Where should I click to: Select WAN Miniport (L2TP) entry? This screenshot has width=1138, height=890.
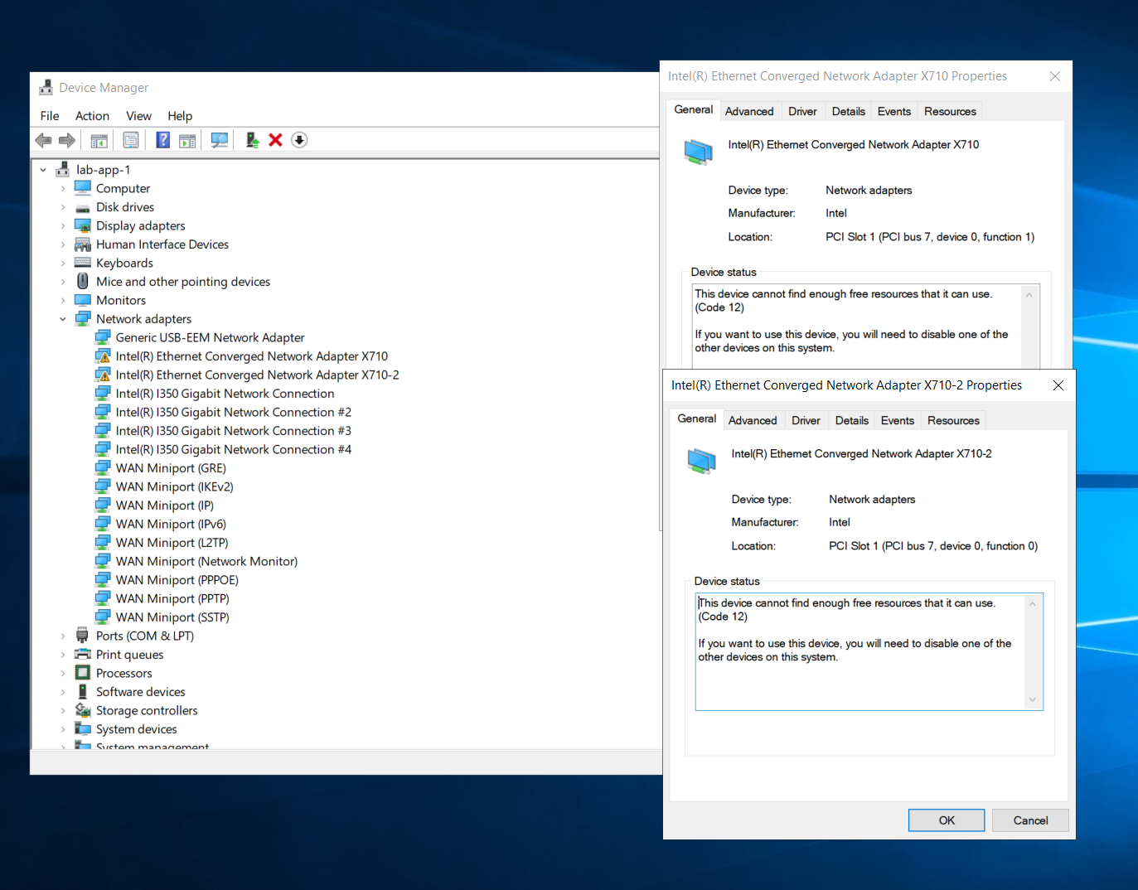click(x=172, y=543)
